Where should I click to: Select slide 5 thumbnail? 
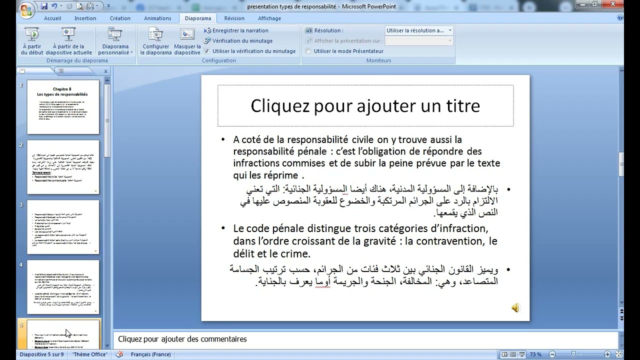(x=63, y=334)
